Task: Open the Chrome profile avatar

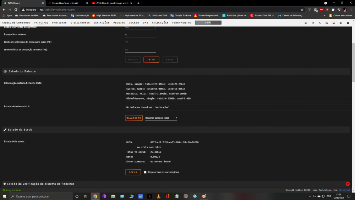Action: (345, 10)
